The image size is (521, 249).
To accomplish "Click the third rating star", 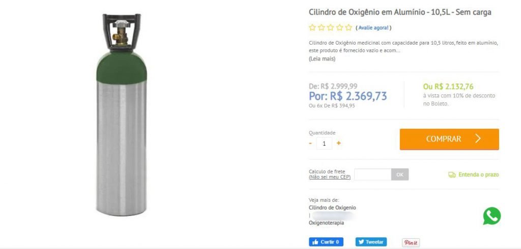I will pos(330,27).
